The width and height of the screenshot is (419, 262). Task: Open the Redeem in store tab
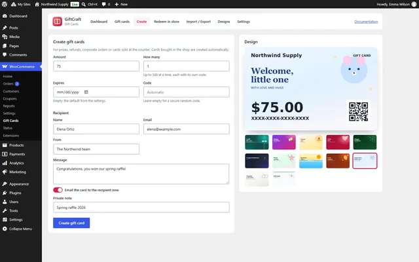pos(166,22)
